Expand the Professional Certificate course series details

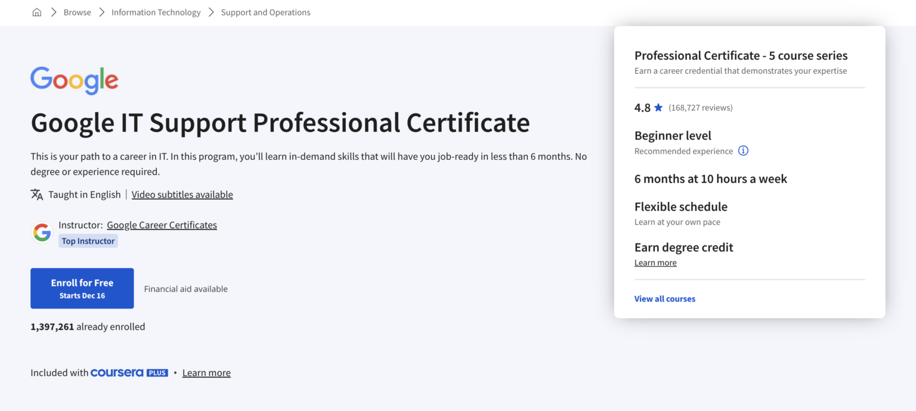(x=741, y=55)
